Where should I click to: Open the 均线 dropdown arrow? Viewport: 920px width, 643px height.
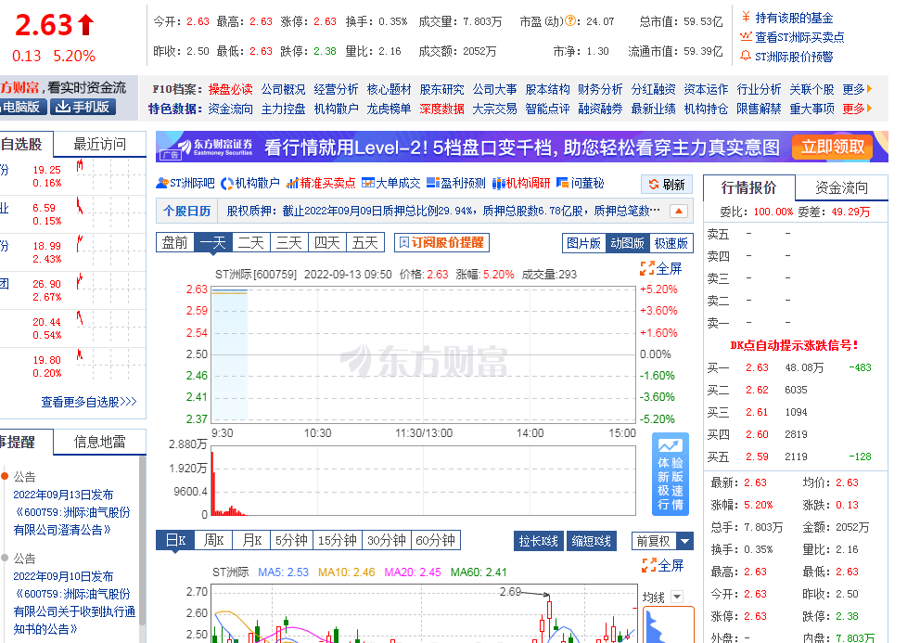[x=677, y=597]
